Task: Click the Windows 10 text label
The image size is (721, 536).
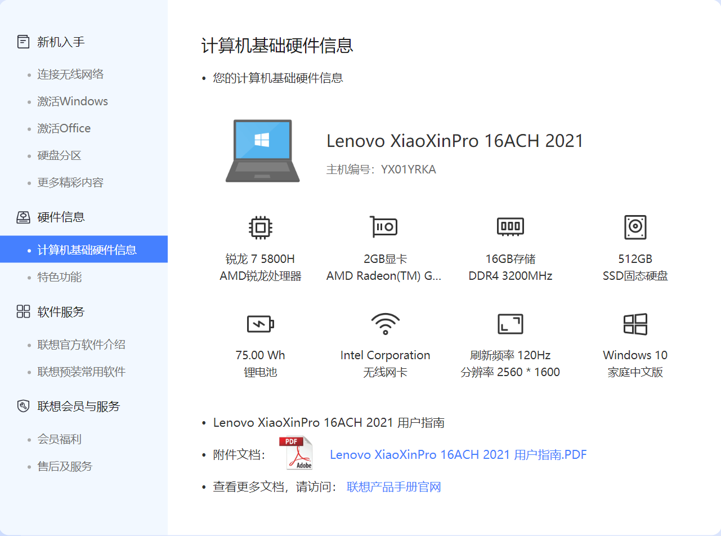Action: click(x=635, y=355)
